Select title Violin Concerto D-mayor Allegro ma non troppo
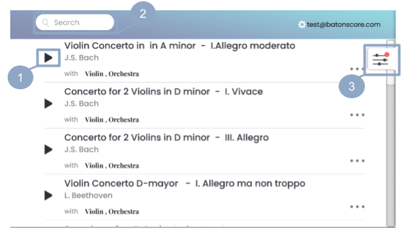This screenshot has width=406, height=242. pos(185,183)
